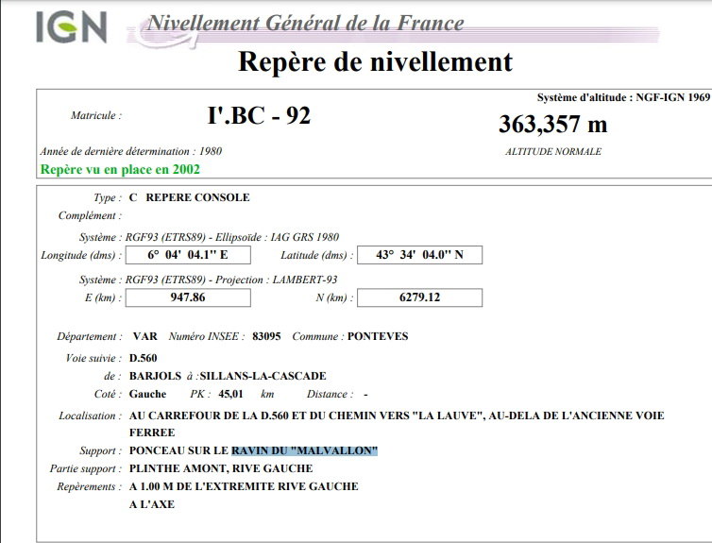Click the origin town BARJOLS
The image size is (712, 543).
click(x=155, y=376)
